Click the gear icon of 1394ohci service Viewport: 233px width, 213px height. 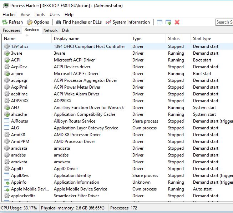pyautogui.click(x=7, y=46)
